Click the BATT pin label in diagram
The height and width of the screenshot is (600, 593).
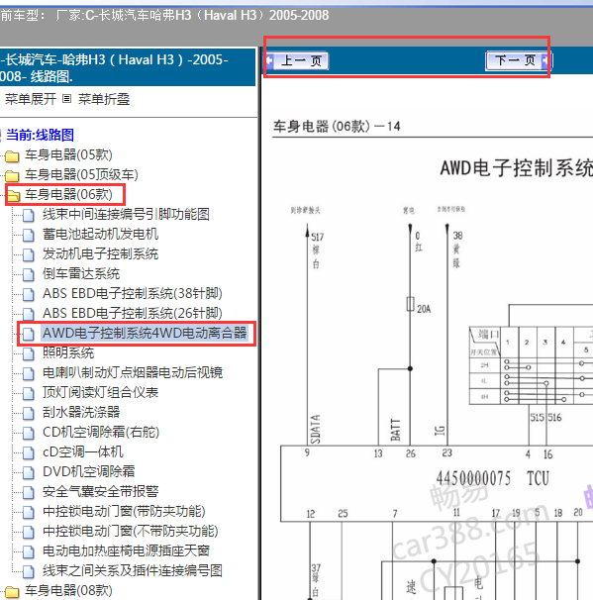396,430
